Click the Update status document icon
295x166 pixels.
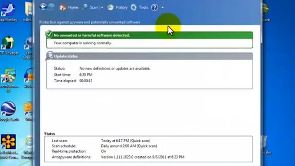pyautogui.click(x=49, y=55)
